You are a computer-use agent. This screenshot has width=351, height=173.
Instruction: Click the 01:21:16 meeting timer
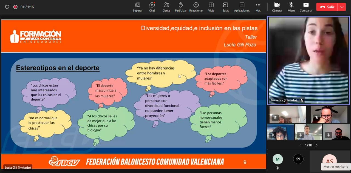click(x=27, y=7)
